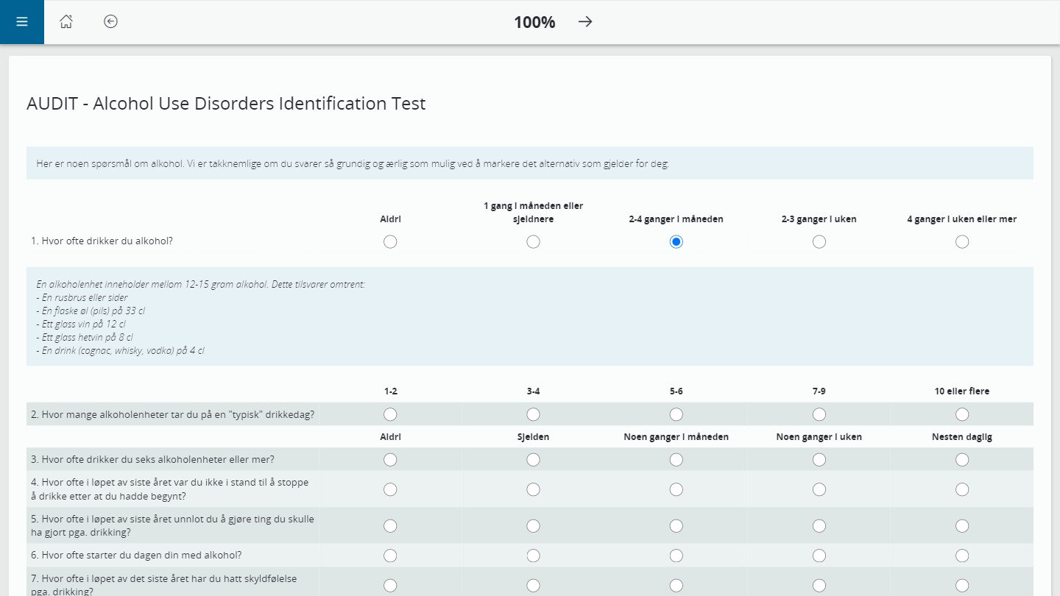Screen dimensions: 1060x596
Task: Select 'Sjelden' for question 3
Action: pos(533,460)
